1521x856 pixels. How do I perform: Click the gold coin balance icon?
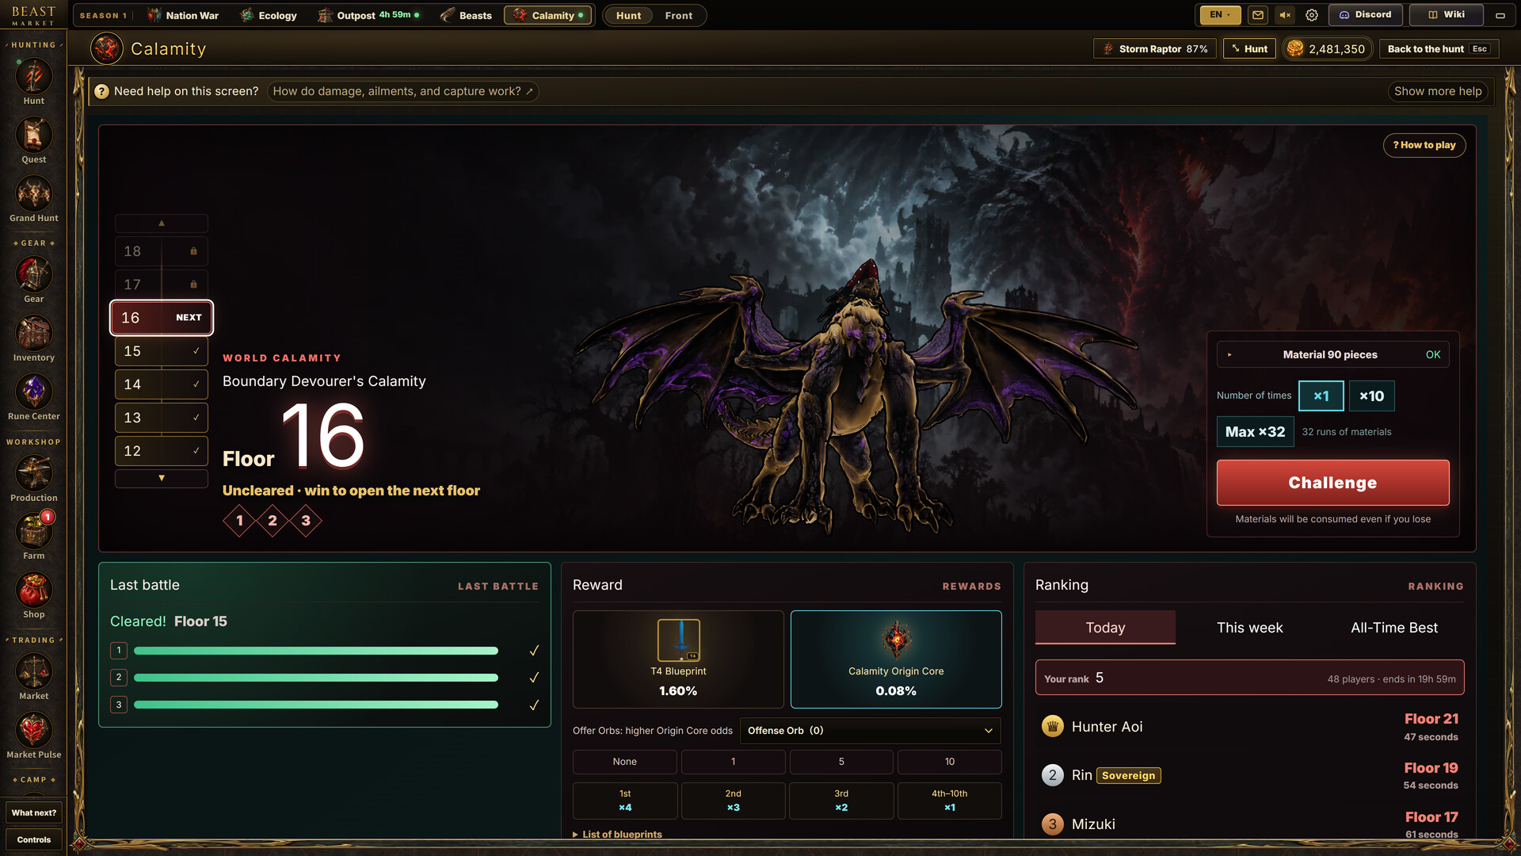coord(1295,48)
